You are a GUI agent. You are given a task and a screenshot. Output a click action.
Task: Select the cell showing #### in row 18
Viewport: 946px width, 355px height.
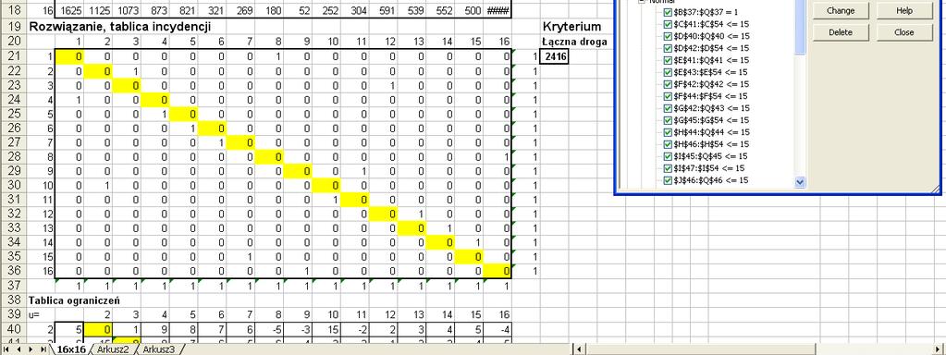[498, 11]
